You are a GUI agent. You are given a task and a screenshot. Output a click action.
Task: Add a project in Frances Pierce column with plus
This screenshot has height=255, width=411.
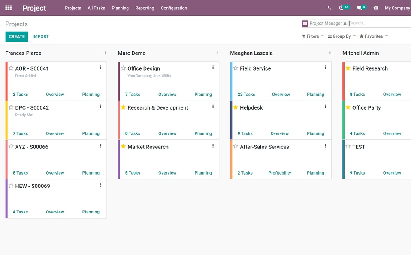click(x=105, y=53)
